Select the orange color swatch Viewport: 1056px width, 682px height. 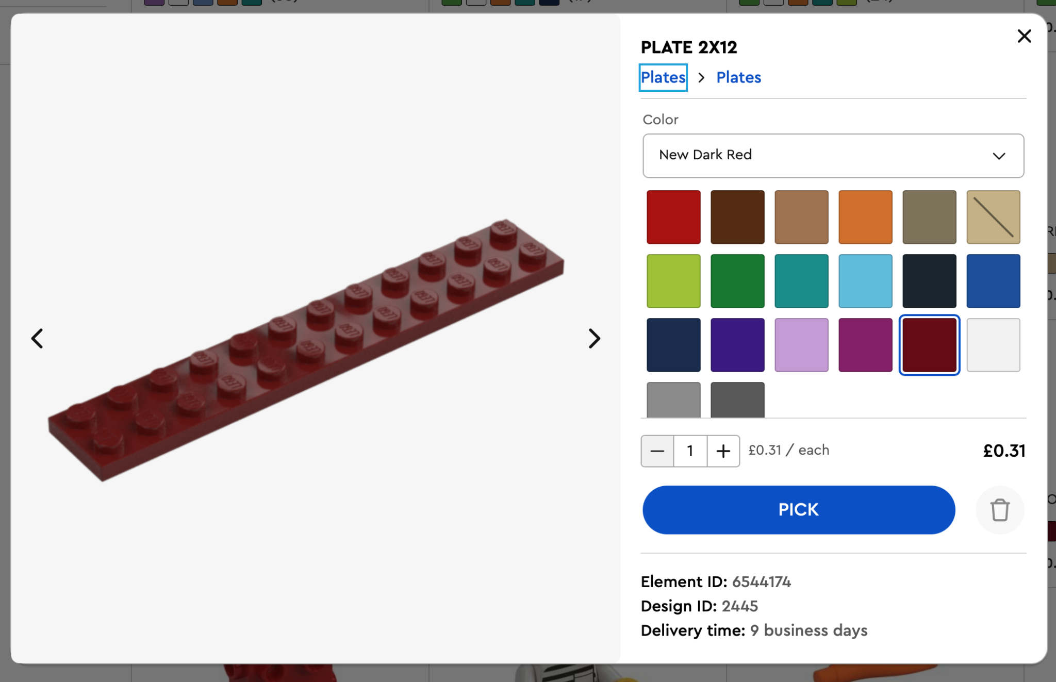pyautogui.click(x=865, y=217)
